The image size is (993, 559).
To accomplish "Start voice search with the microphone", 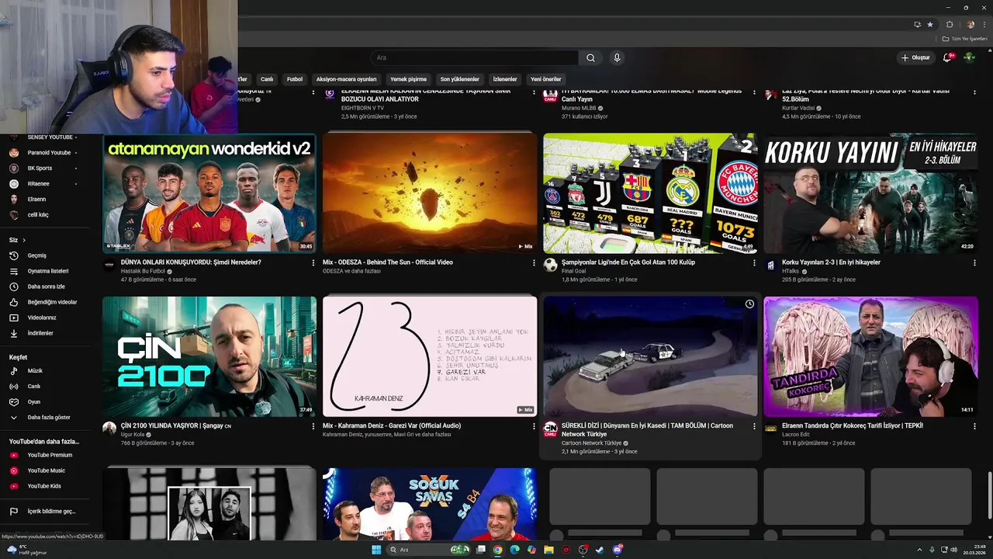I will click(x=617, y=57).
